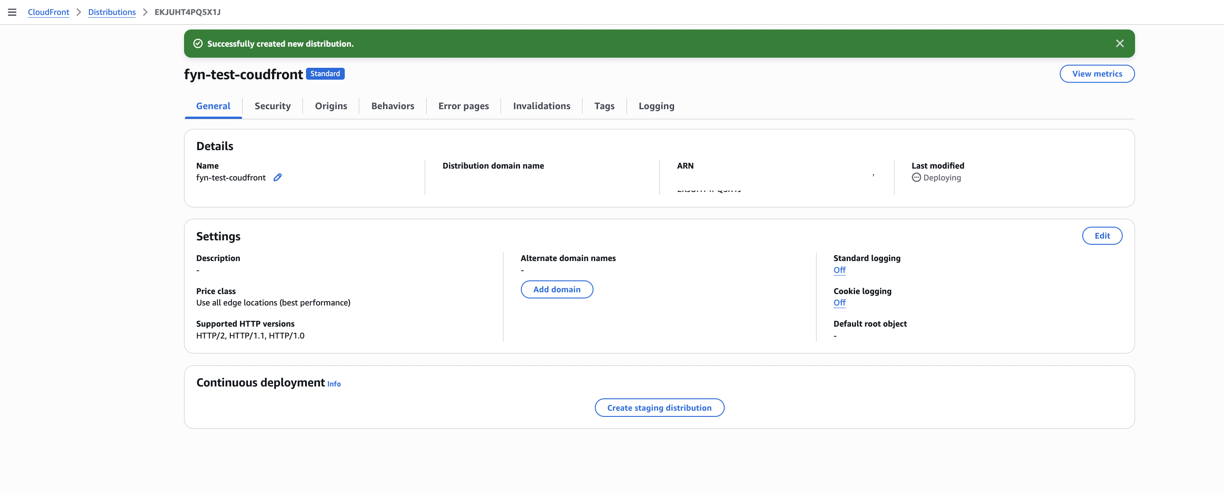The height and width of the screenshot is (493, 1224).
Task: Dismiss the green success notification banner
Action: tap(1120, 43)
